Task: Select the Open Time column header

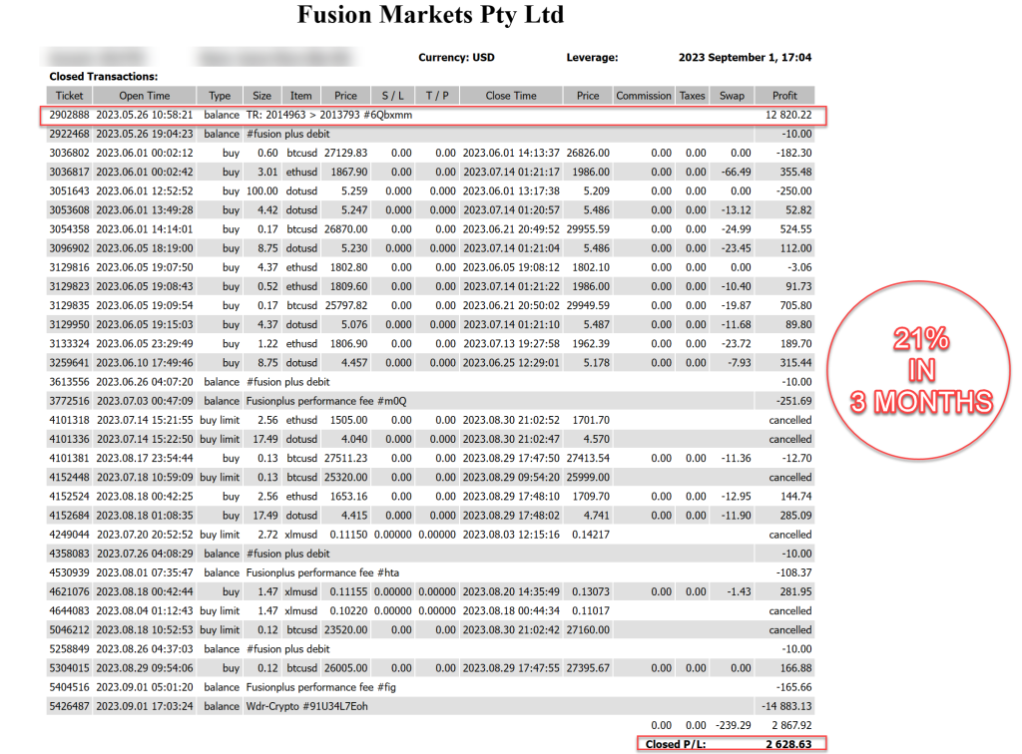Action: 145,96
